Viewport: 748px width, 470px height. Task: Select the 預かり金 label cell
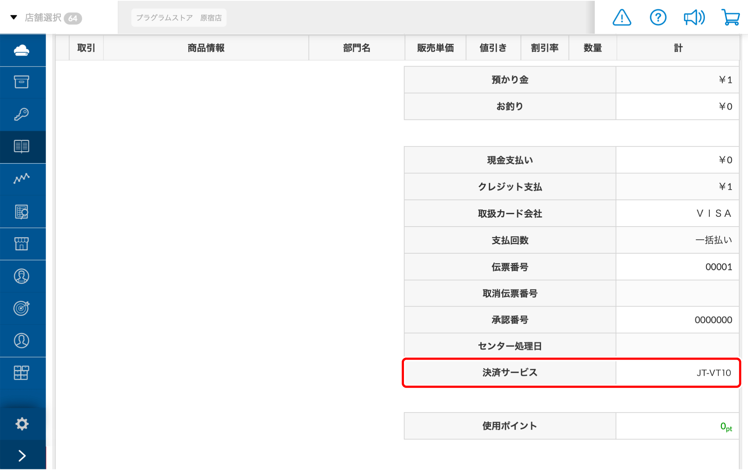coord(510,80)
